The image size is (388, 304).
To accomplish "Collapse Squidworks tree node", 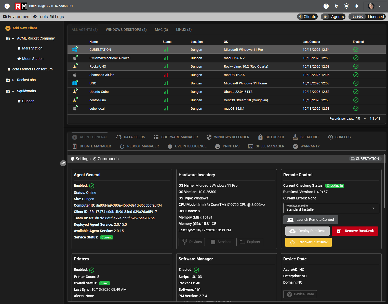I will pyautogui.click(x=13, y=91).
